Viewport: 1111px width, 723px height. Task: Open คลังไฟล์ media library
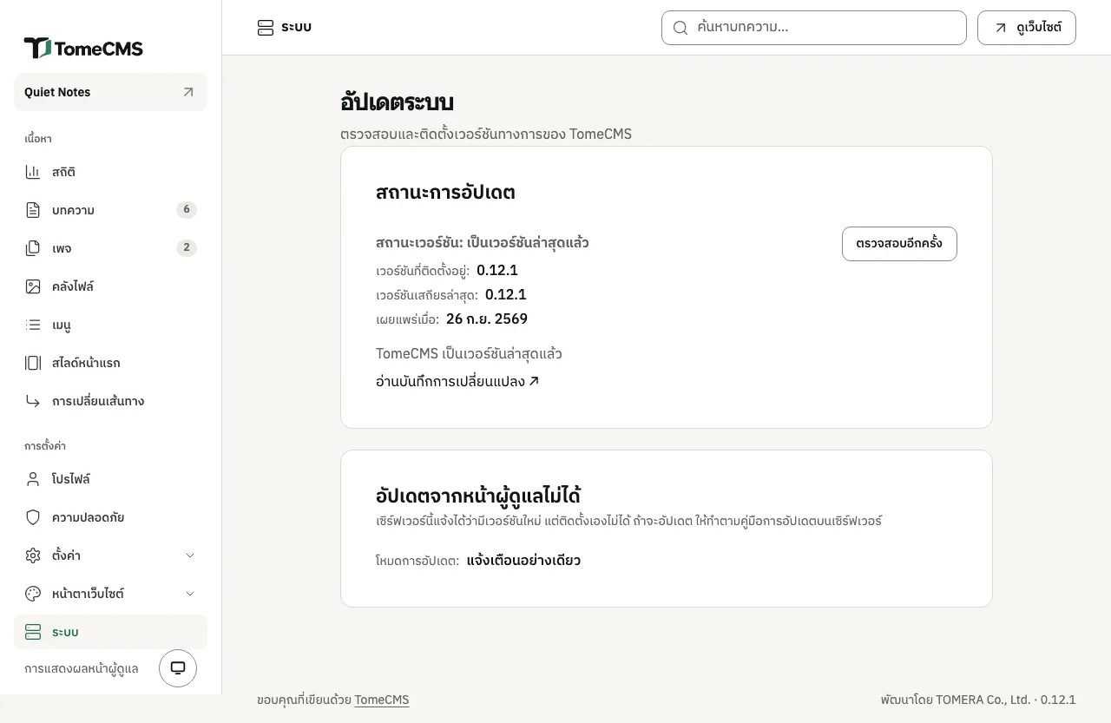[x=110, y=286]
